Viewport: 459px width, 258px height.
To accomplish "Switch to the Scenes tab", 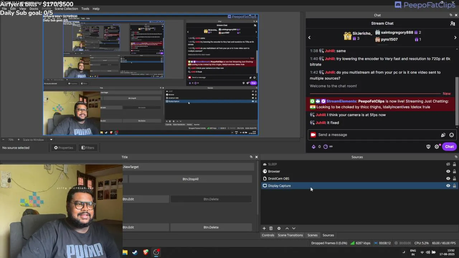I will [x=312, y=235].
